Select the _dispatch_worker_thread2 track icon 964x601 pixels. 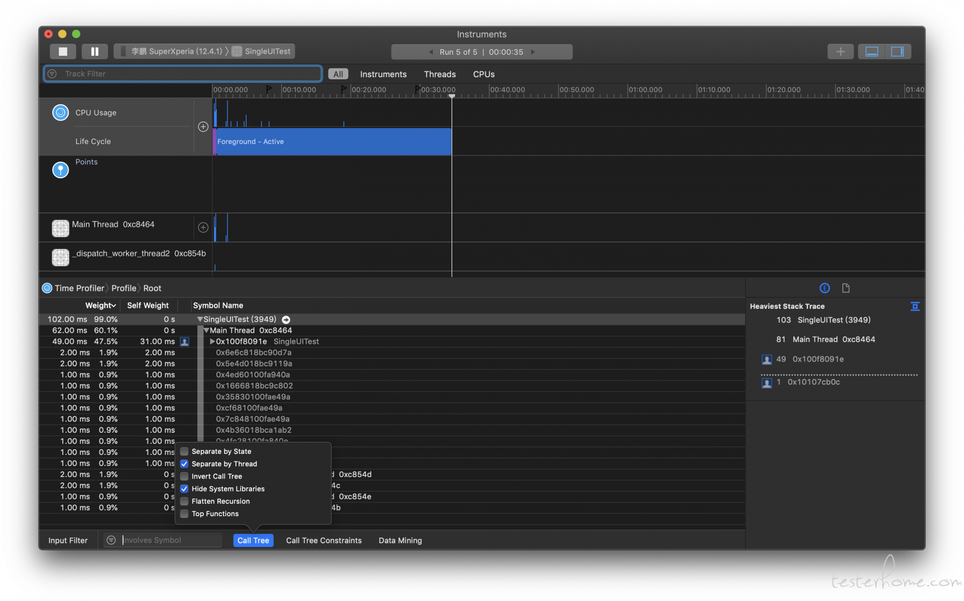tap(60, 257)
